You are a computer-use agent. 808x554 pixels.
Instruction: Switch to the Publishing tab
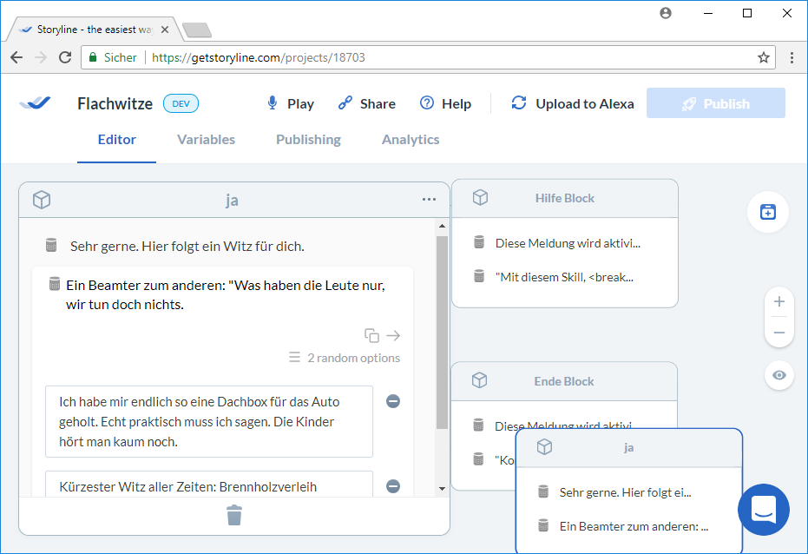[x=308, y=140]
